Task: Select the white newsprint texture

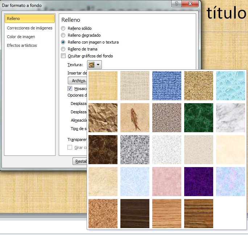Action: point(167,150)
